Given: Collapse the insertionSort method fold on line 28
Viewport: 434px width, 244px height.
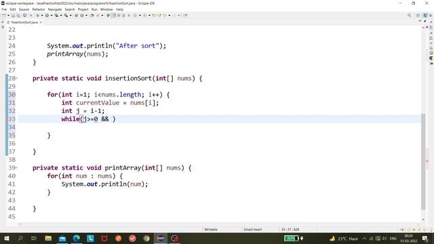Looking at the screenshot, I should 16,79.
